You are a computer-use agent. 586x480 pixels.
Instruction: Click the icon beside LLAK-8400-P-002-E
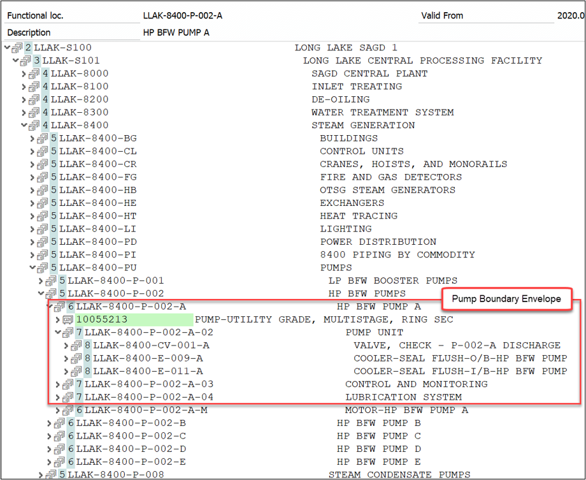click(59, 462)
